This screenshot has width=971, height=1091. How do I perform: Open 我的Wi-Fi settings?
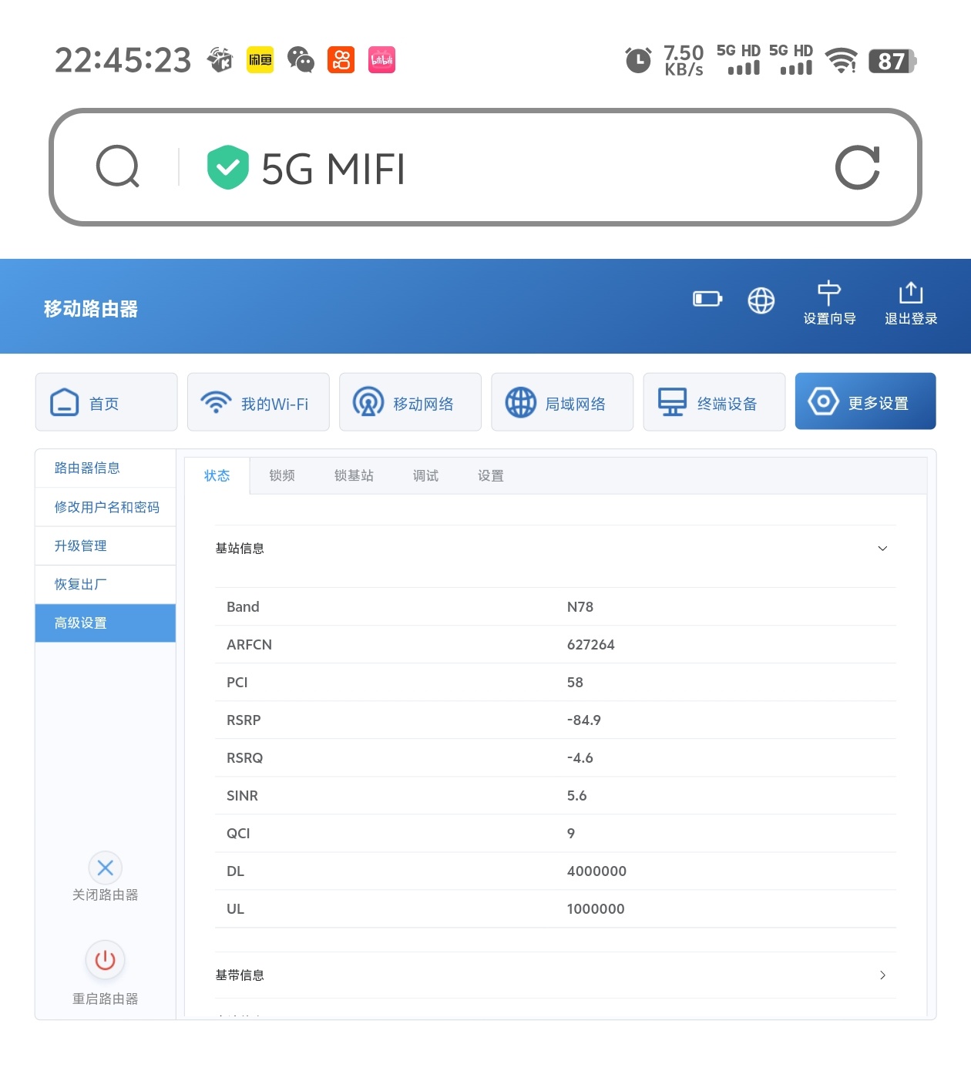point(258,402)
